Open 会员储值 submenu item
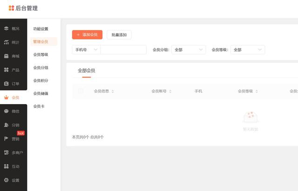Viewport: 298px width, 191px height. [41, 93]
